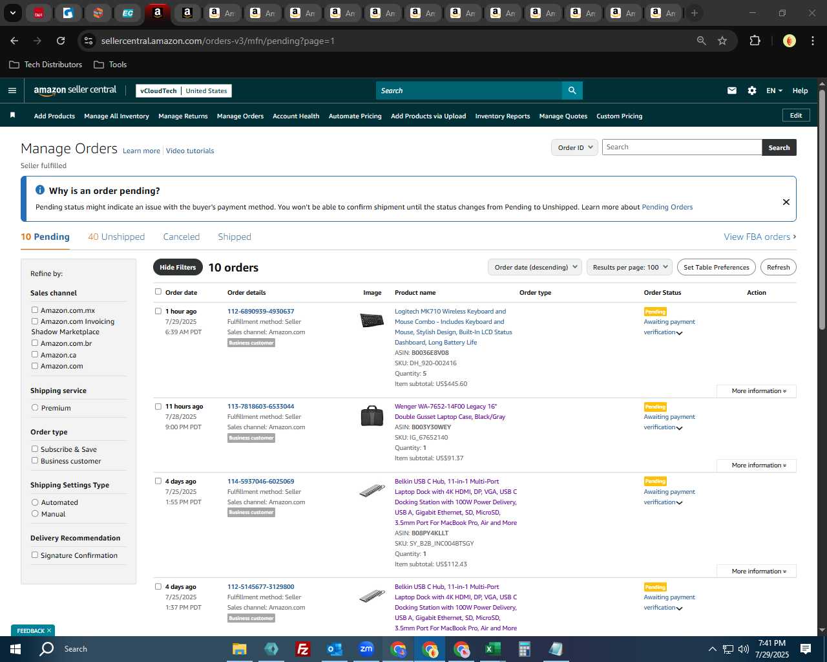
Task: Reload the browser page
Action: pyautogui.click(x=61, y=41)
